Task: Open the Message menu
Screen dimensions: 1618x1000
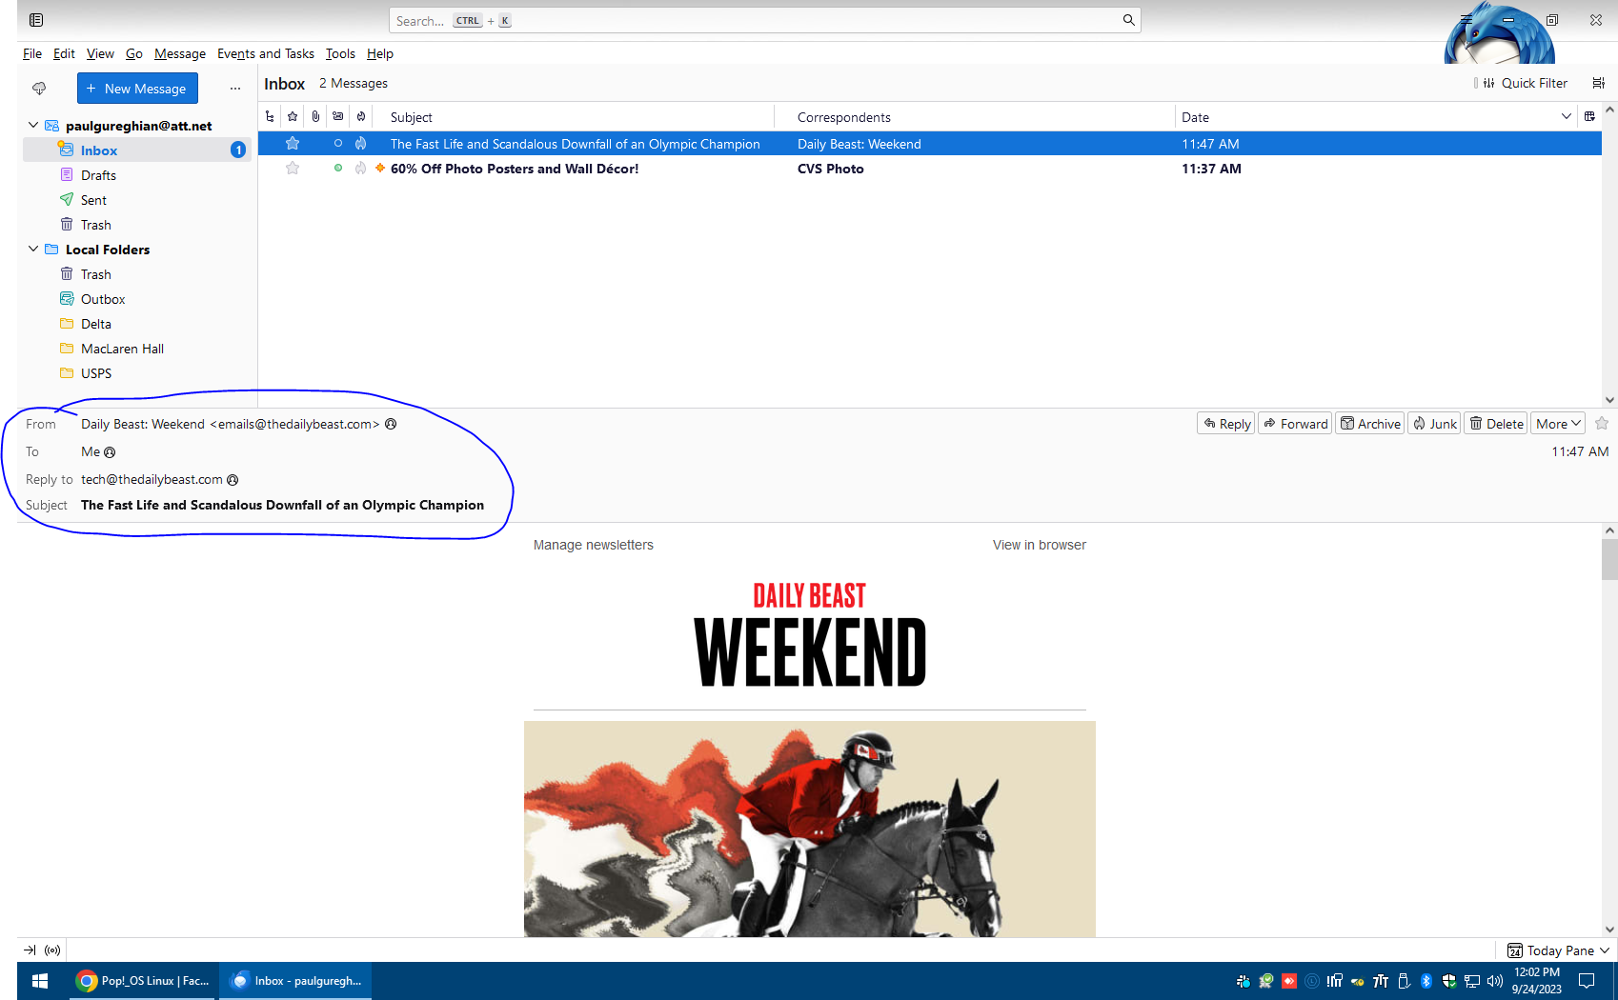Action: pos(180,53)
